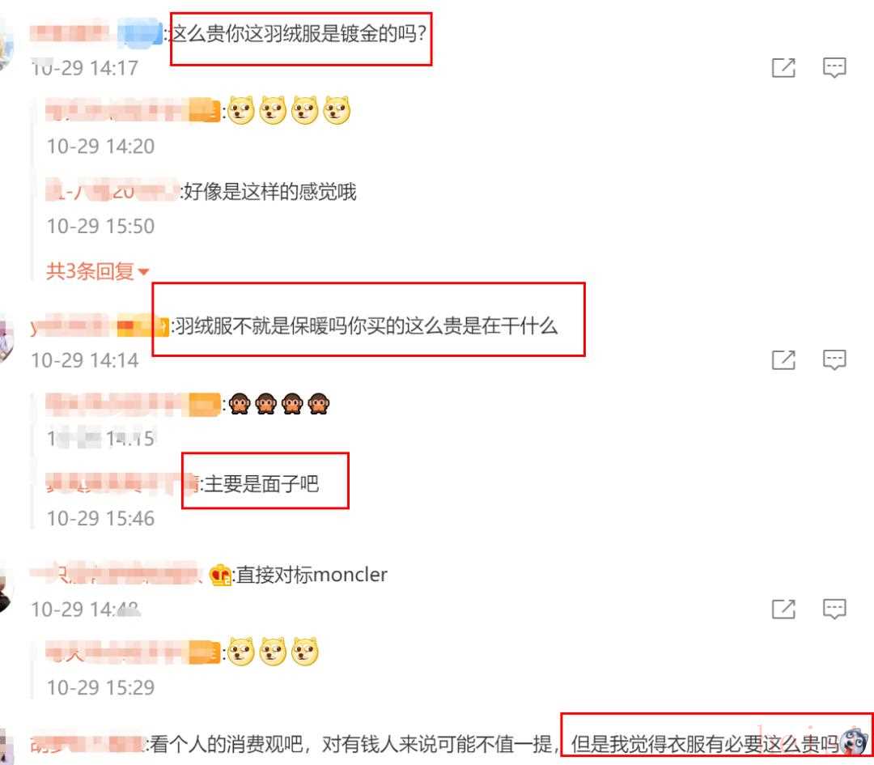The height and width of the screenshot is (765, 874).
Task: Click the four monkey emoji reply
Action: tap(279, 403)
